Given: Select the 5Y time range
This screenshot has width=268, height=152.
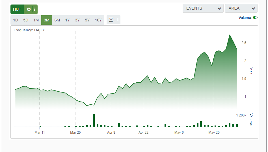Looking at the screenshot, I should coord(87,20).
